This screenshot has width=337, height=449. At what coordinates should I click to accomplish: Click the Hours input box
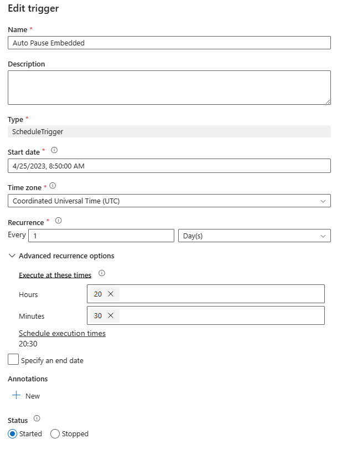coord(221,294)
